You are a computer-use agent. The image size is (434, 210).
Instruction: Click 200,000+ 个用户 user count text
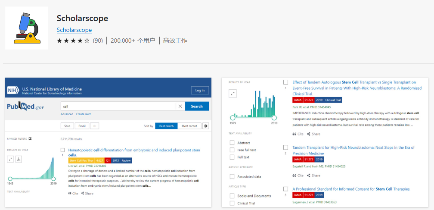coord(133,41)
